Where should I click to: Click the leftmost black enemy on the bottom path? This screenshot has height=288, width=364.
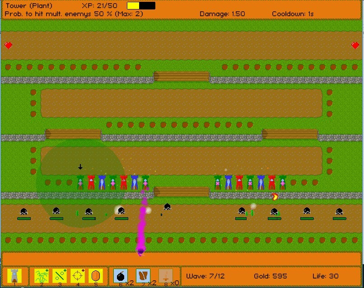point(23,211)
